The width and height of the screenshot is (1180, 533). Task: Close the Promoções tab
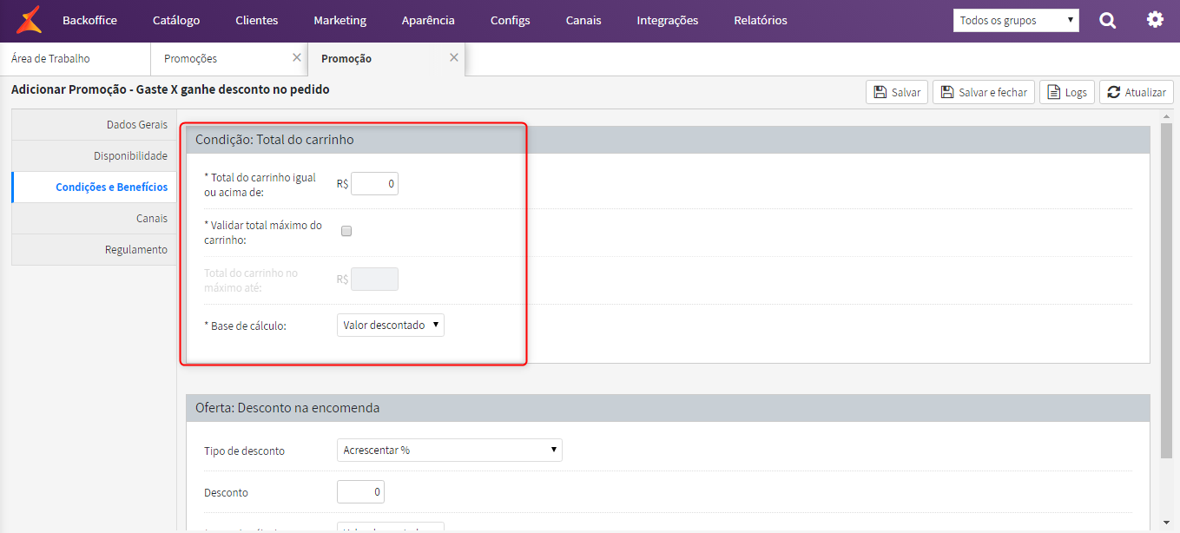(x=297, y=57)
